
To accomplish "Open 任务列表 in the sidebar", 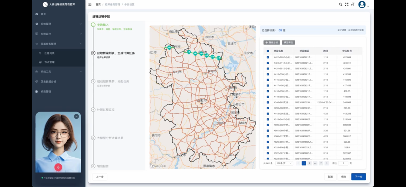I will coord(49,53).
